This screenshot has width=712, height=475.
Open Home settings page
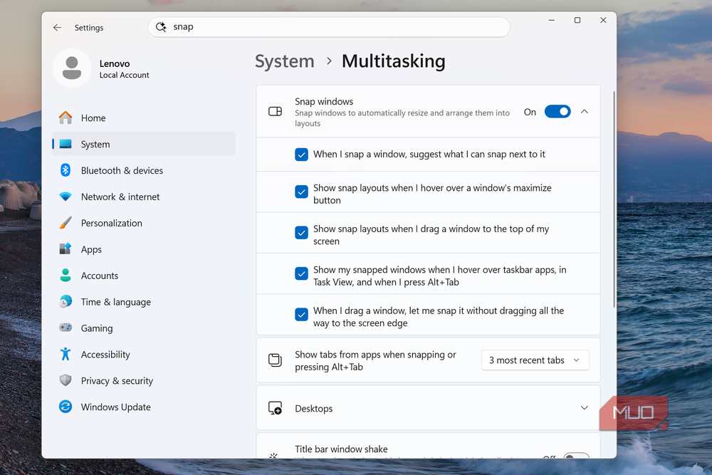tap(144, 118)
